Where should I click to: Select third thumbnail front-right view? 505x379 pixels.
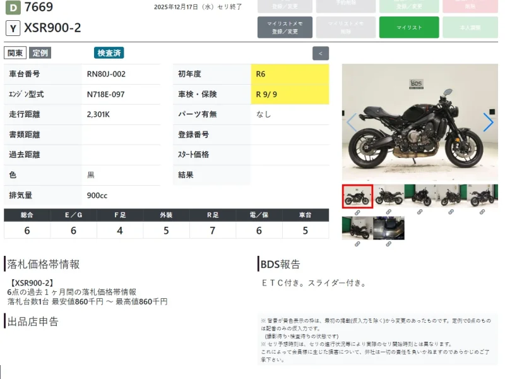[x=420, y=196]
